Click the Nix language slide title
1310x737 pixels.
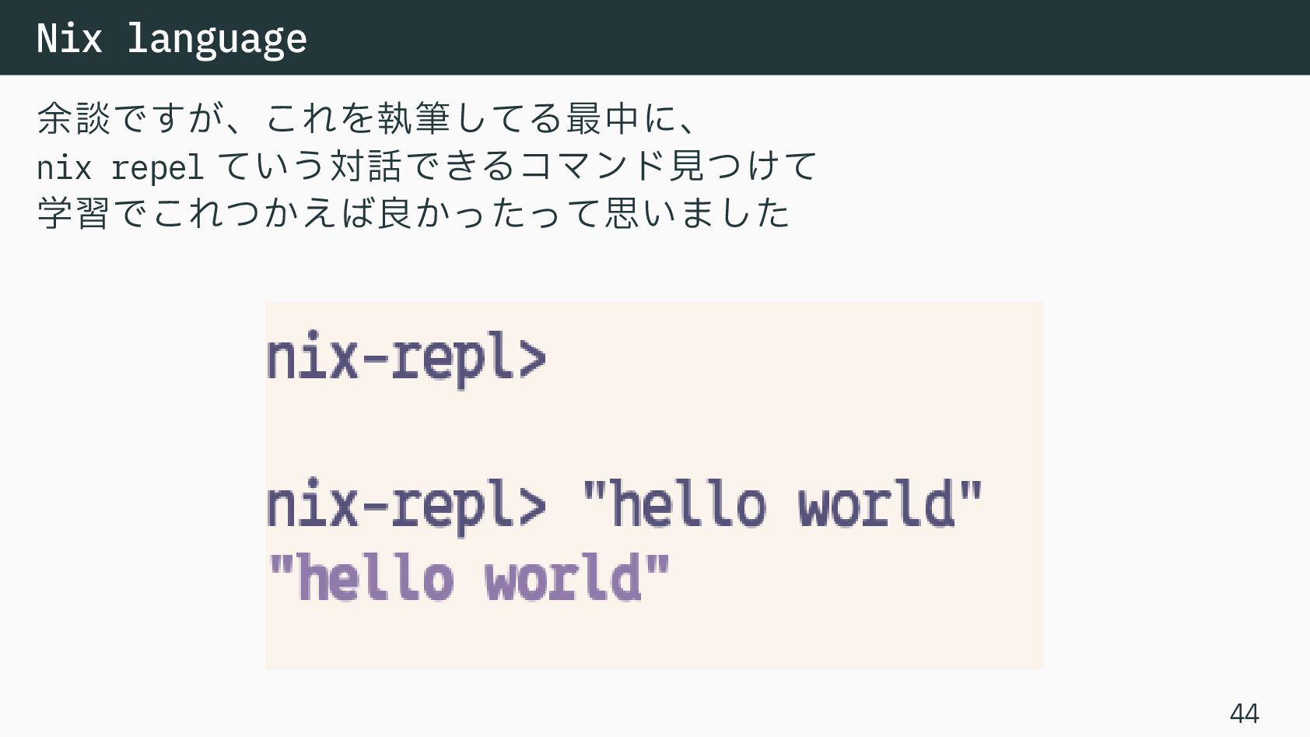[x=172, y=39]
